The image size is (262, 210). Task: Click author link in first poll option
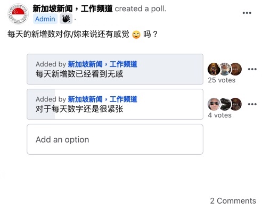102,64
